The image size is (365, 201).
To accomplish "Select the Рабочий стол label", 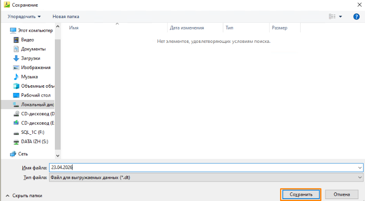I will tap(36, 95).
